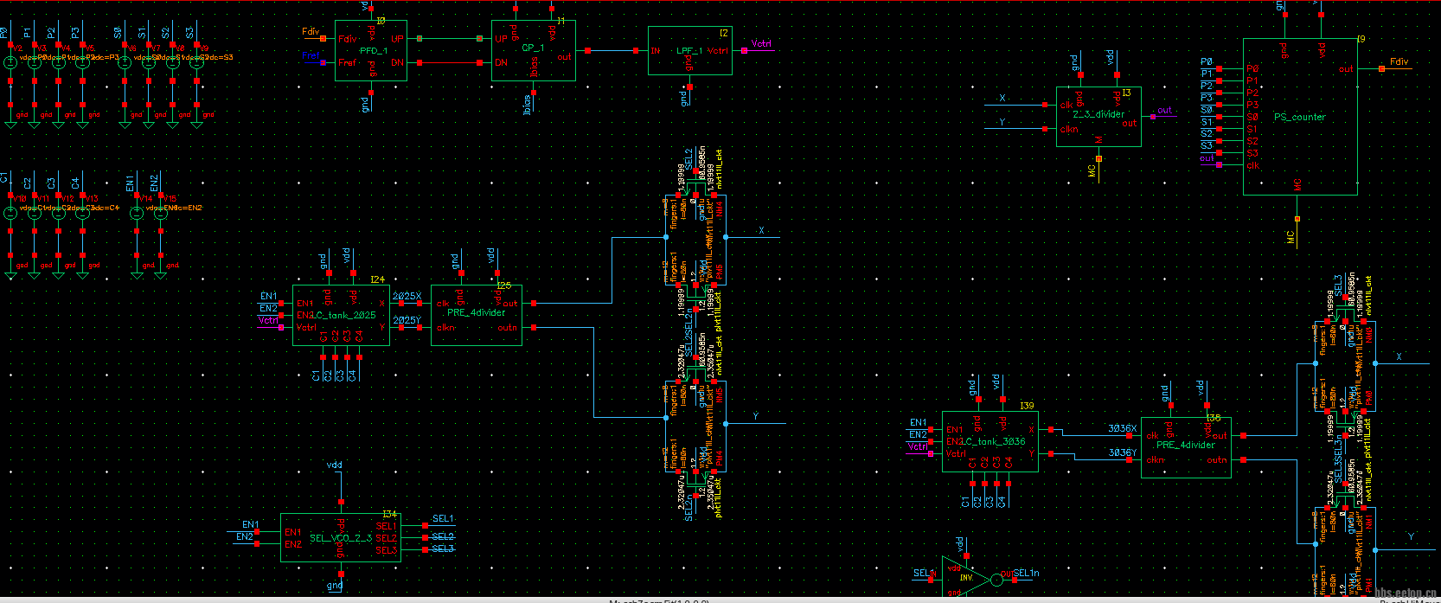Click the vdc=S3 parameter text of V9
Image resolution: width=1441 pixels, height=603 pixels.
pyautogui.click(x=221, y=58)
